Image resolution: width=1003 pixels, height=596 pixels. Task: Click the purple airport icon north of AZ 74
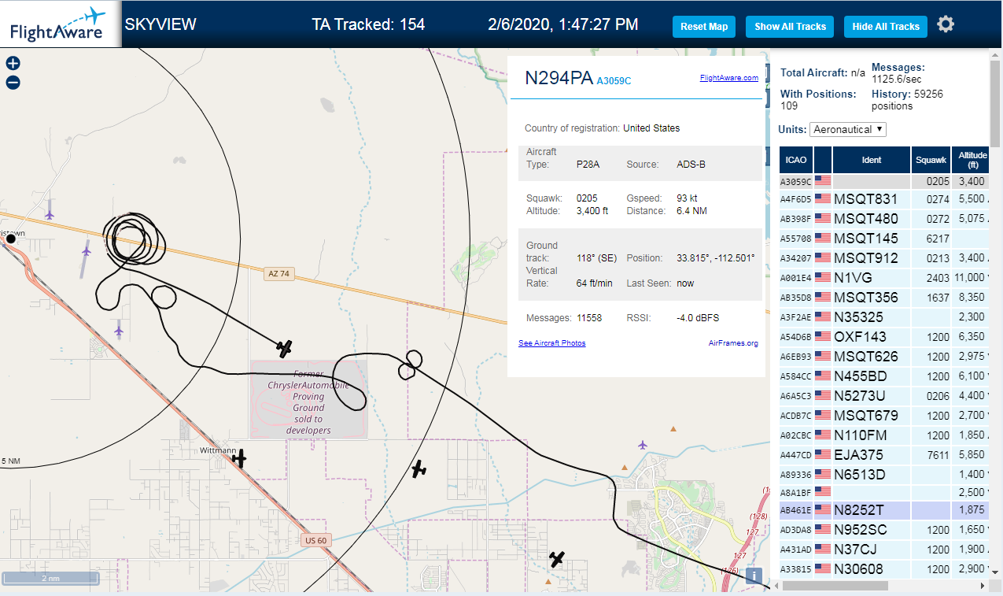click(x=50, y=213)
